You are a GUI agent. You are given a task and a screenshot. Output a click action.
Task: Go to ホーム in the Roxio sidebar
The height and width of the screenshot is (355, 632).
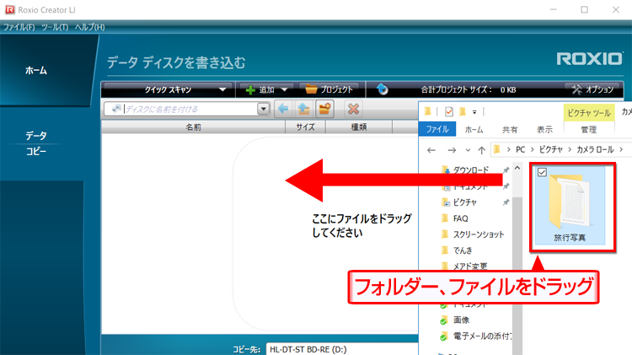pos(36,71)
